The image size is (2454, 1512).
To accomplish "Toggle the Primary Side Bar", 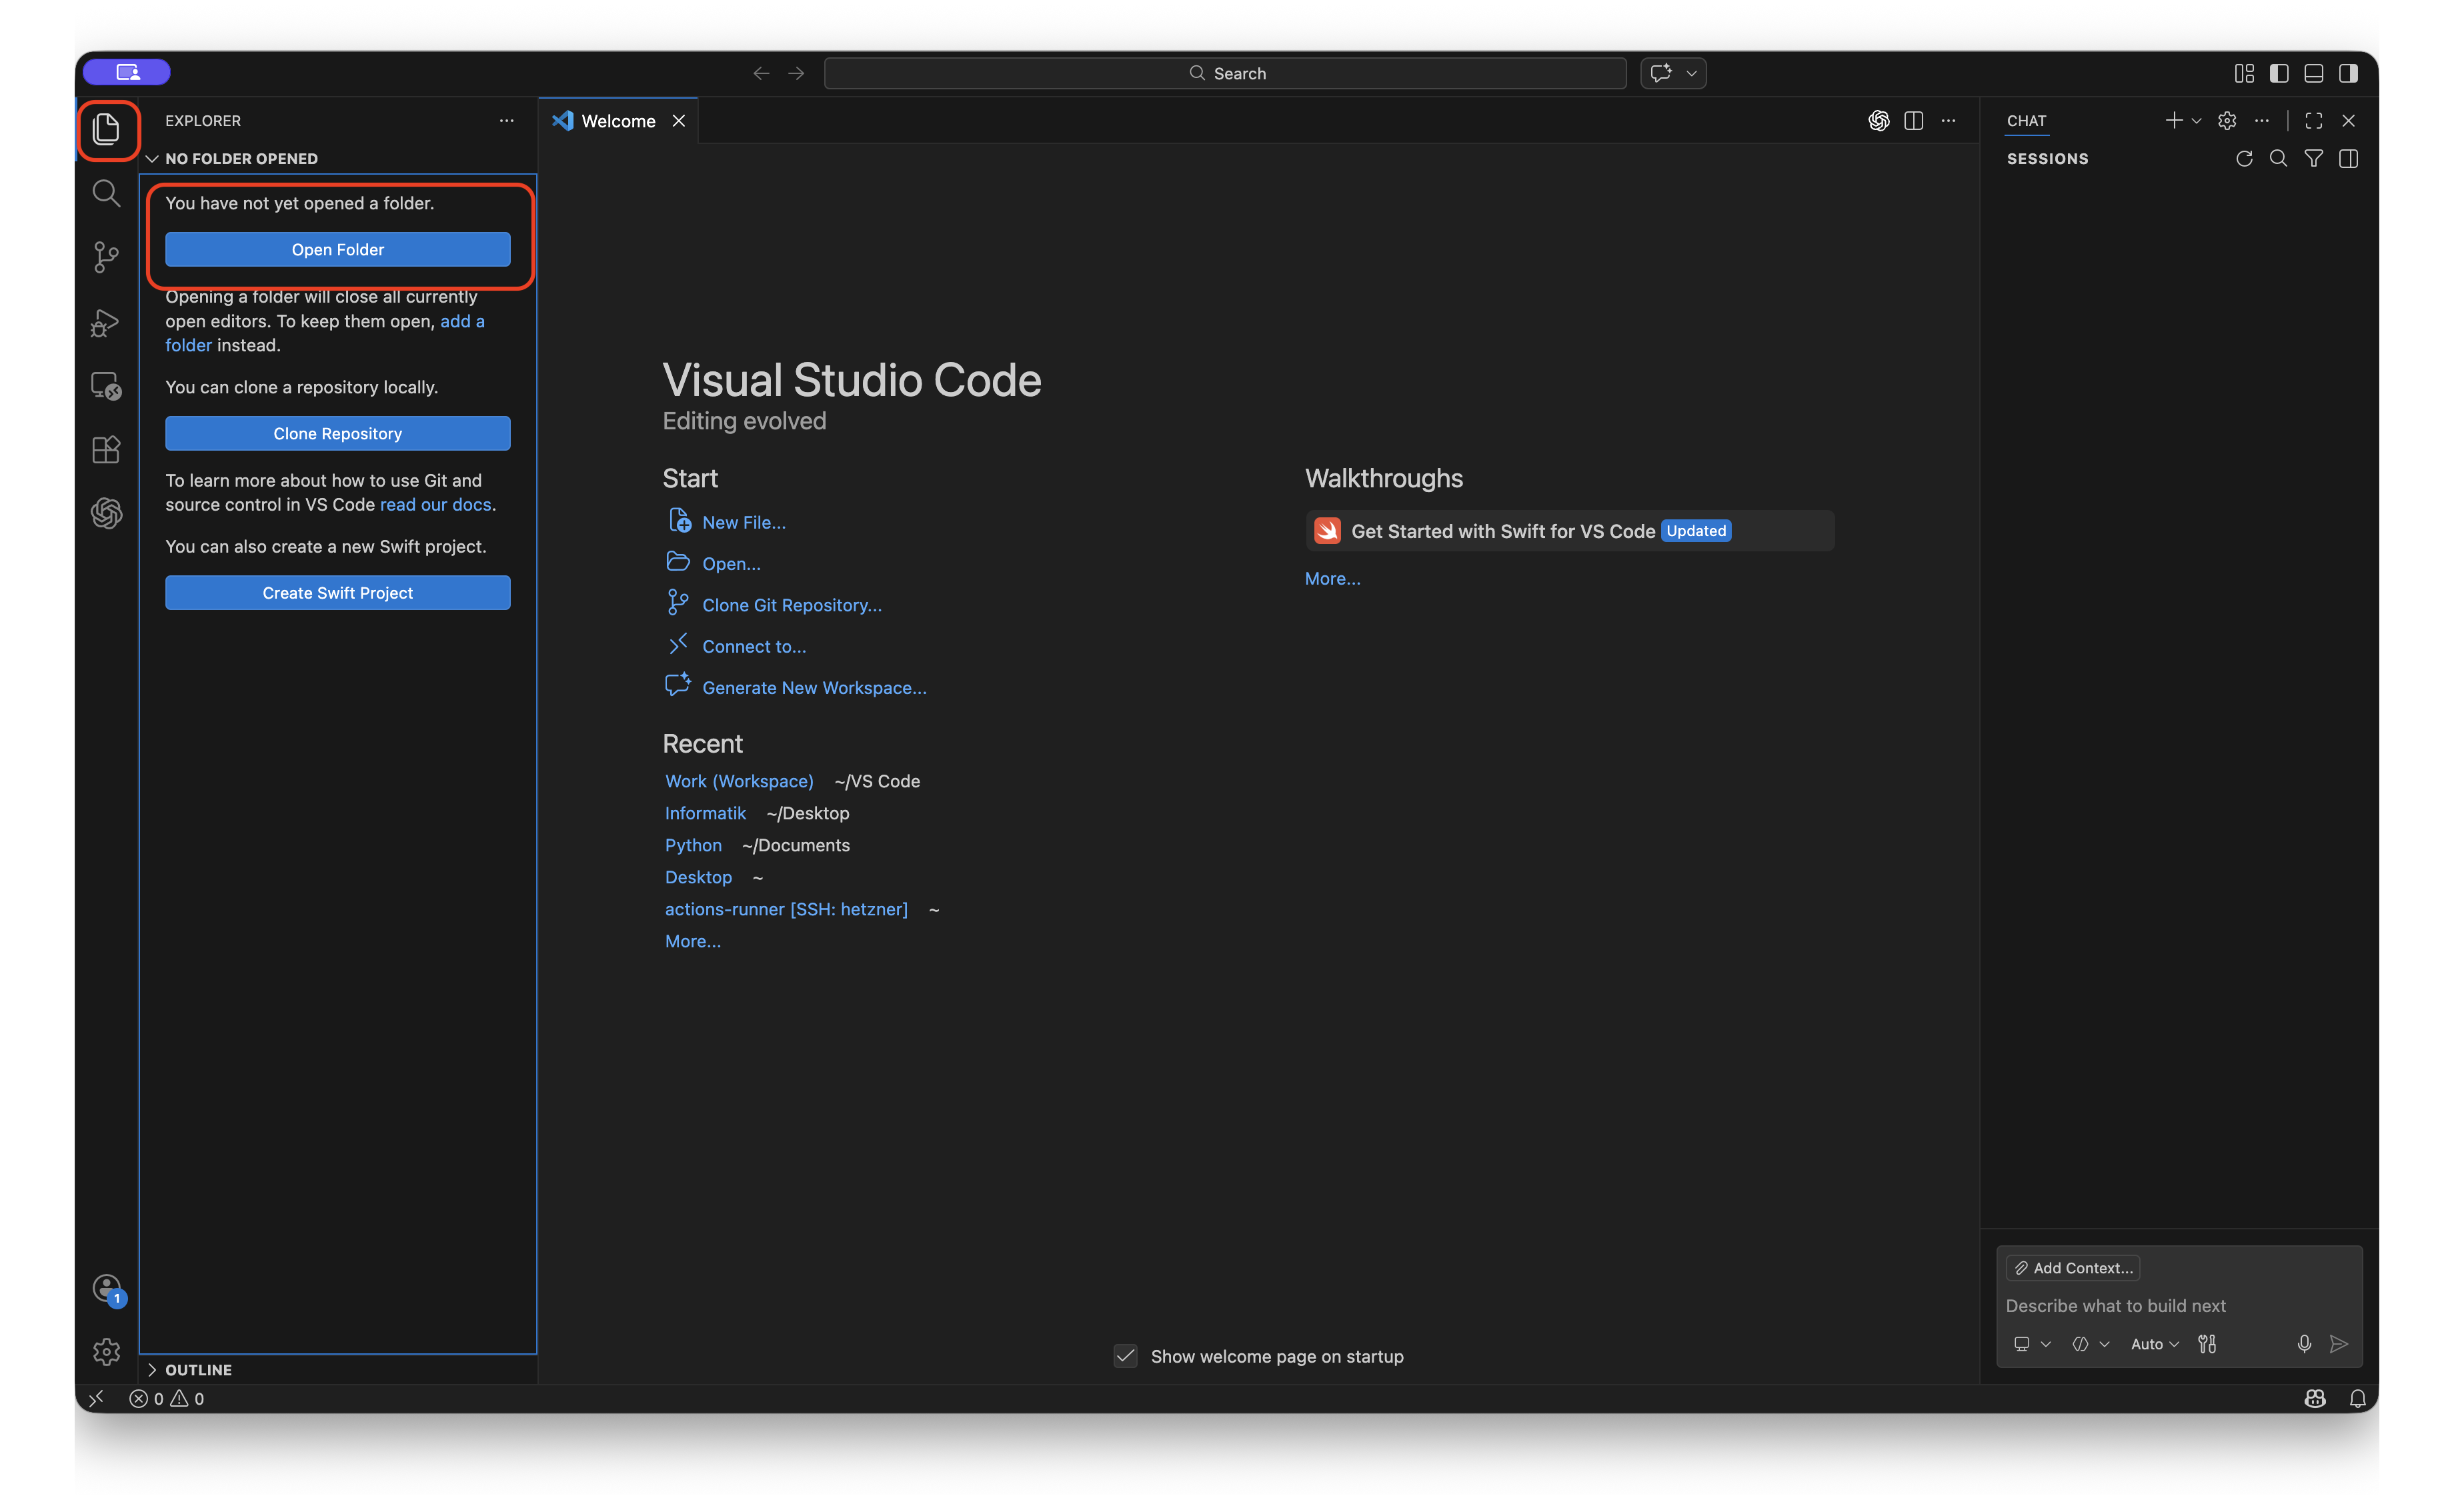I will pyautogui.click(x=2279, y=73).
